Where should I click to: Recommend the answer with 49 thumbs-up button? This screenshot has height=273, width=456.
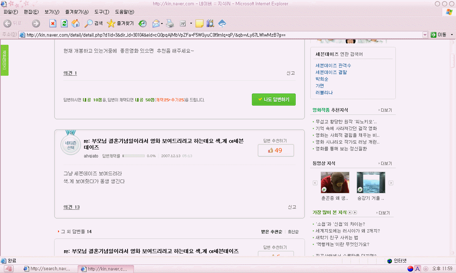pos(275,150)
